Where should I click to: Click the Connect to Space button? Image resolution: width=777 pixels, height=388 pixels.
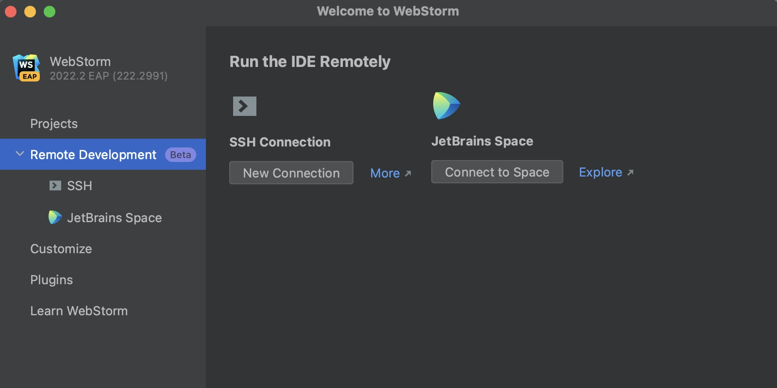tap(497, 172)
